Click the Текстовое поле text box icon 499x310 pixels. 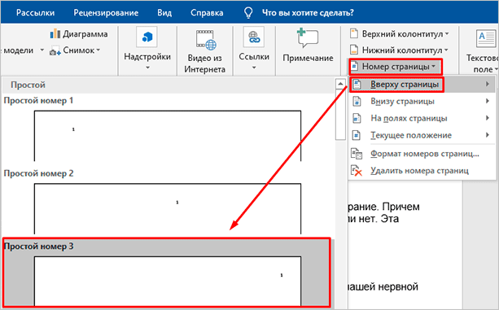point(486,38)
